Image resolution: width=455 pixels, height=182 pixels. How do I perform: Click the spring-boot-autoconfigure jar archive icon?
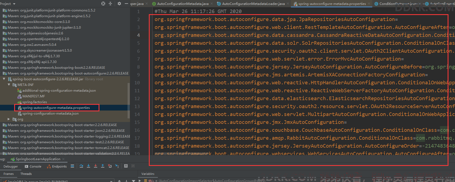click(10, 79)
